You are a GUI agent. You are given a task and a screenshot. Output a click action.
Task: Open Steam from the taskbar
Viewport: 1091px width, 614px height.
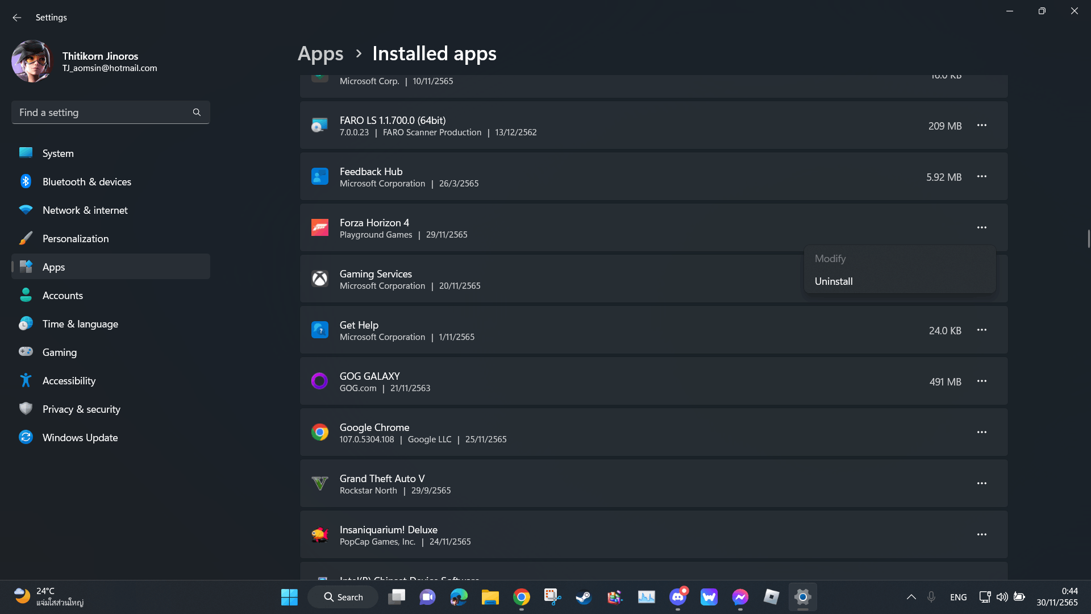tap(584, 597)
